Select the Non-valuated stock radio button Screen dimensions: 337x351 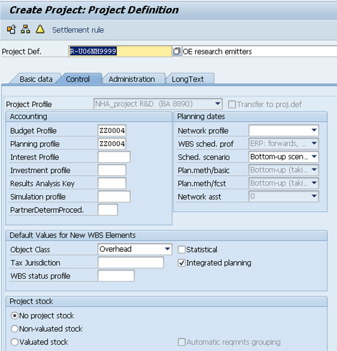(14, 329)
